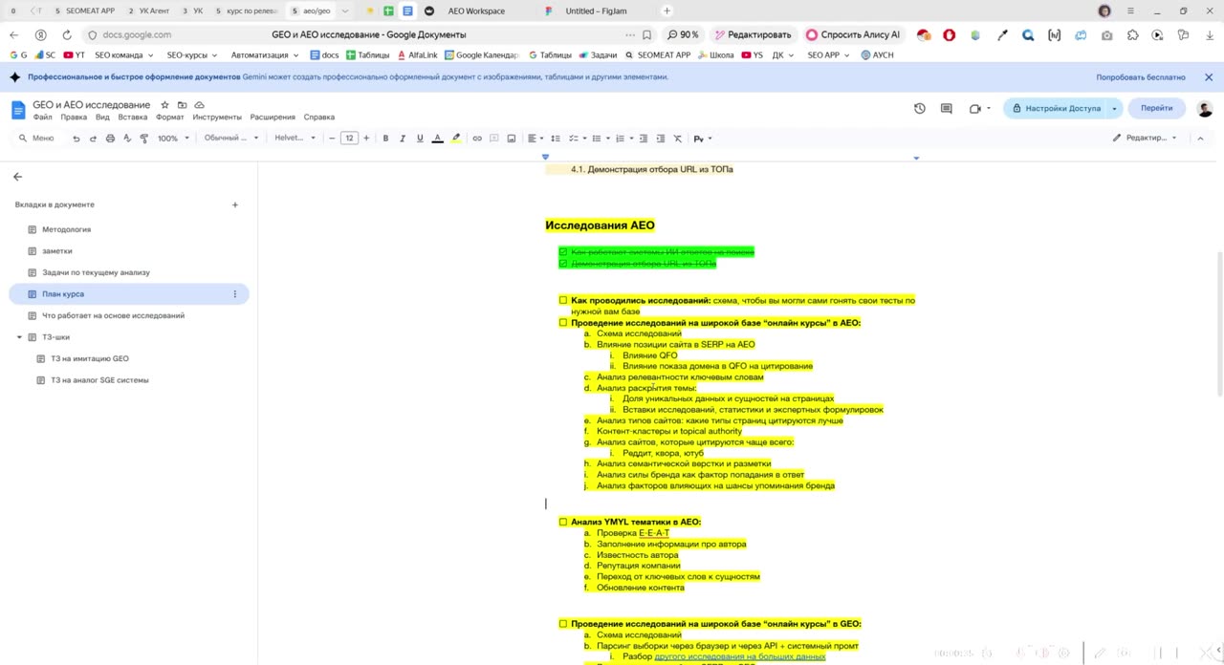
Task: Click Попробовать бесплатно in the Gemini banner
Action: [1141, 77]
